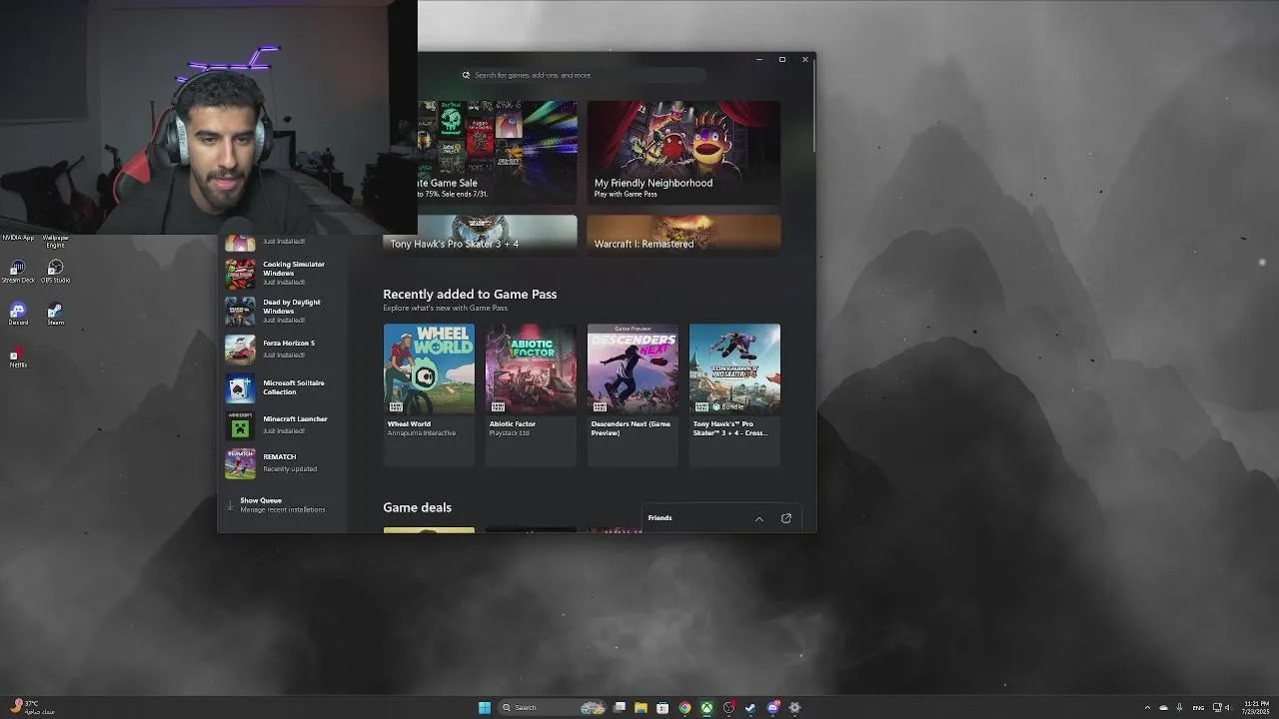Click the Xbox search for games field
This screenshot has width=1279, height=719.
(582, 75)
